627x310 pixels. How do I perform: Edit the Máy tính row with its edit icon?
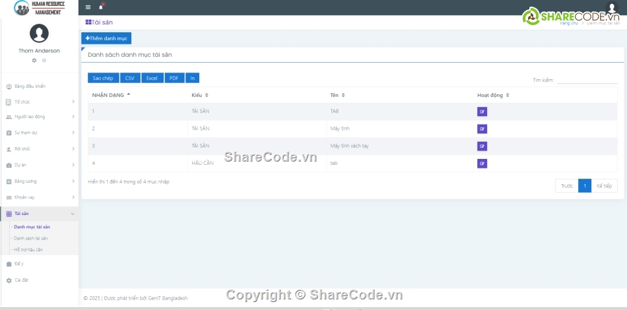coord(482,129)
